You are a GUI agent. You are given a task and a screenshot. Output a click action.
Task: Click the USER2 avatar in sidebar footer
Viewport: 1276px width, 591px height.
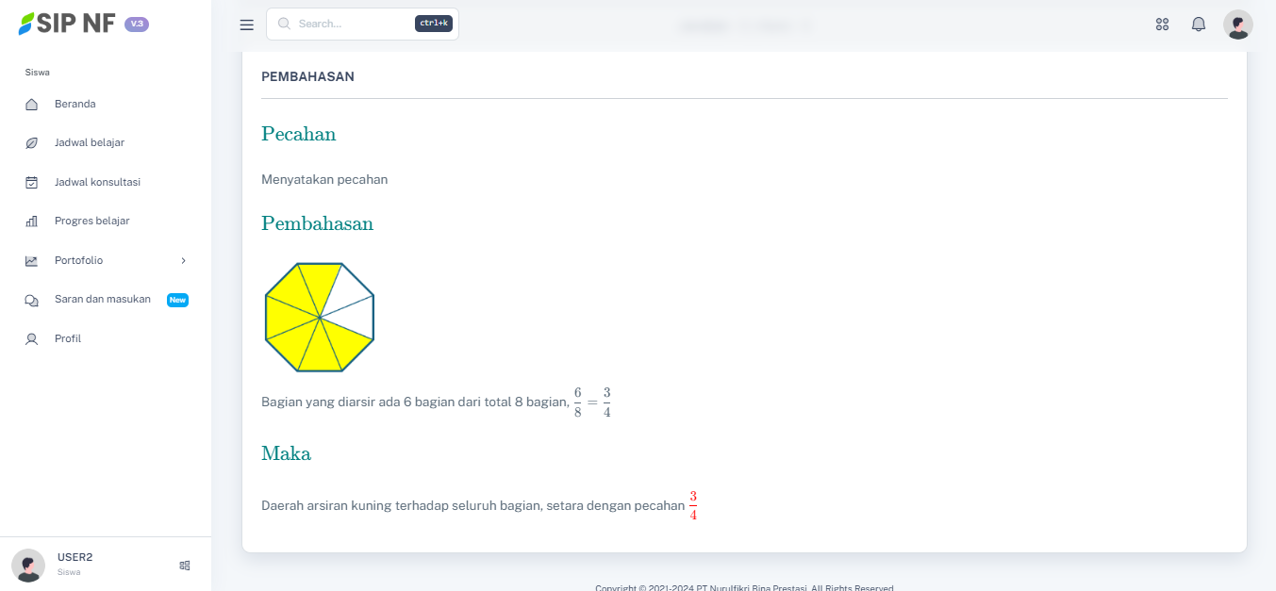click(28, 566)
